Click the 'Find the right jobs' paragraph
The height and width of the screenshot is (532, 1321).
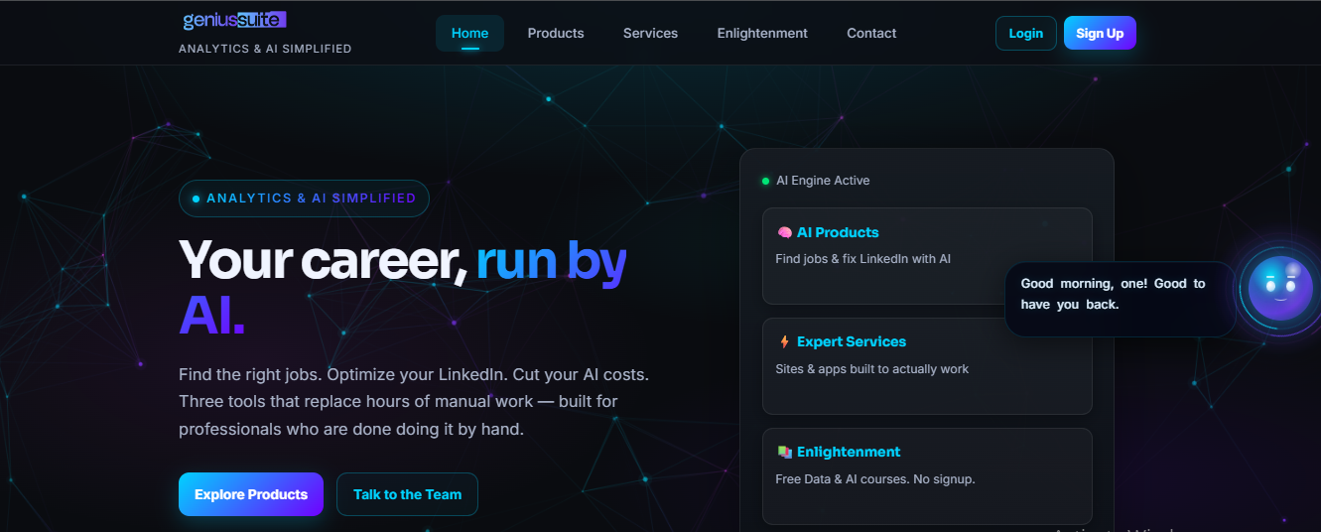click(414, 402)
